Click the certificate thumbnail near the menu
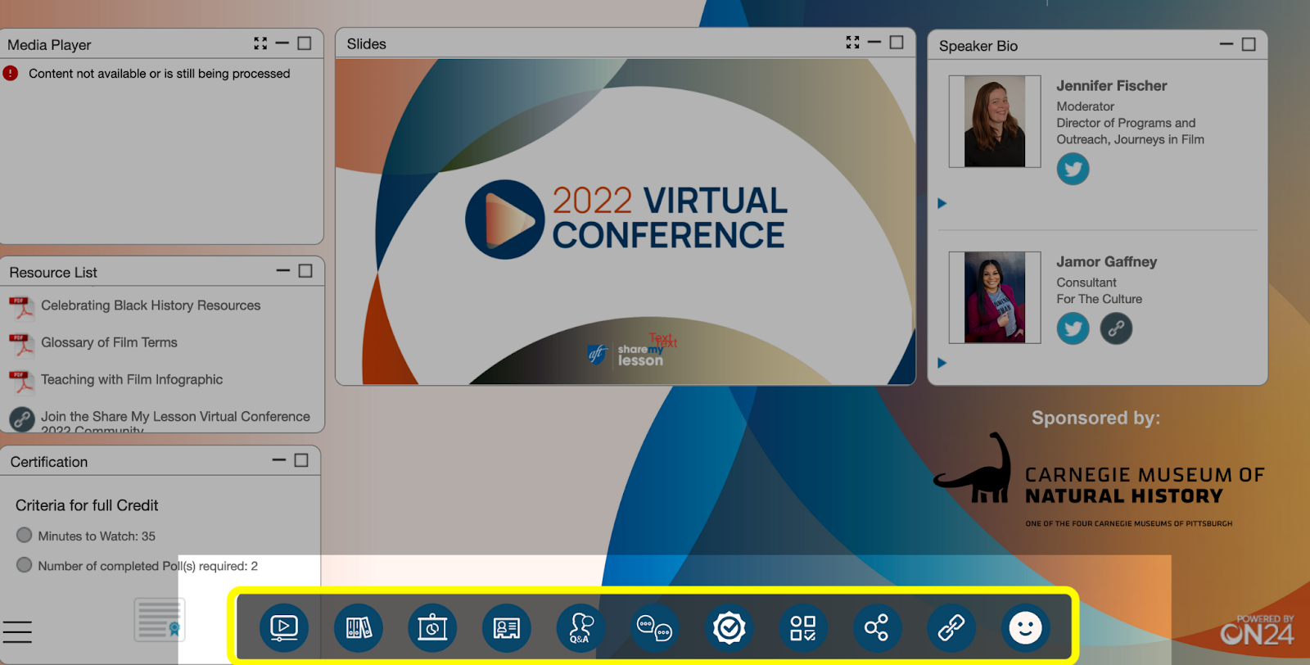Screen dimensions: 1310x665 coord(160,620)
